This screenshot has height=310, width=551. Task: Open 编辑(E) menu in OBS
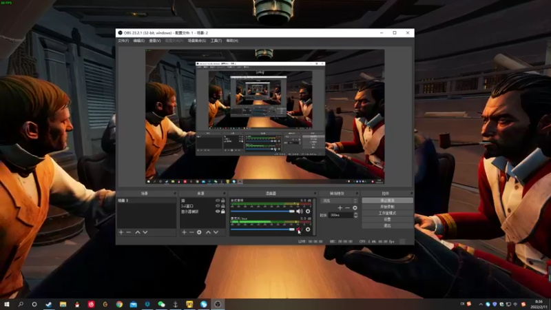pyautogui.click(x=139, y=41)
